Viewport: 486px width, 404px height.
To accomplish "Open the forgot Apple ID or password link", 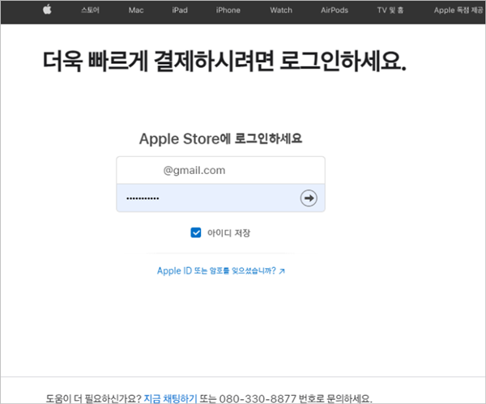I will pos(221,270).
